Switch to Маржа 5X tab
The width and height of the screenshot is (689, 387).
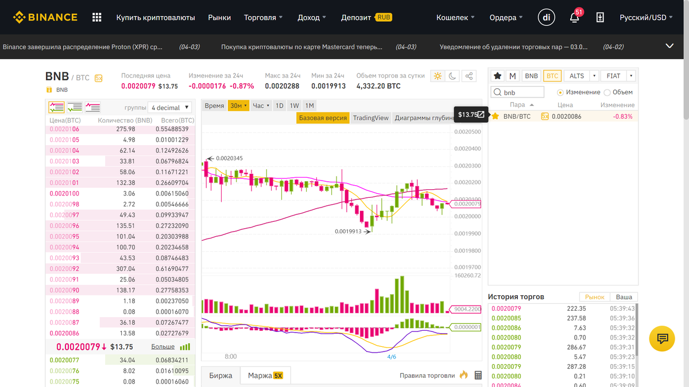click(x=265, y=376)
